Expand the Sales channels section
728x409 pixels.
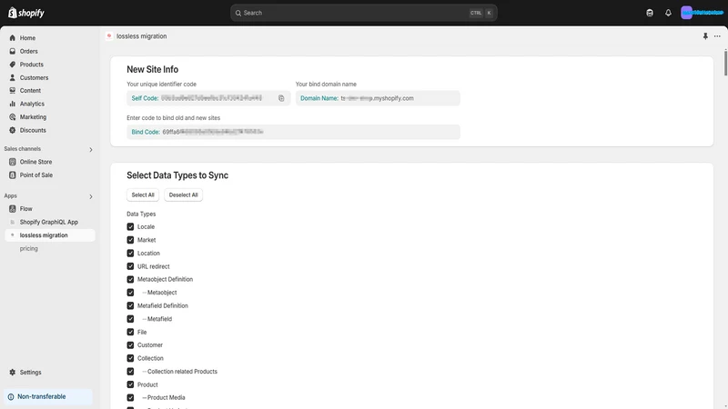point(91,149)
